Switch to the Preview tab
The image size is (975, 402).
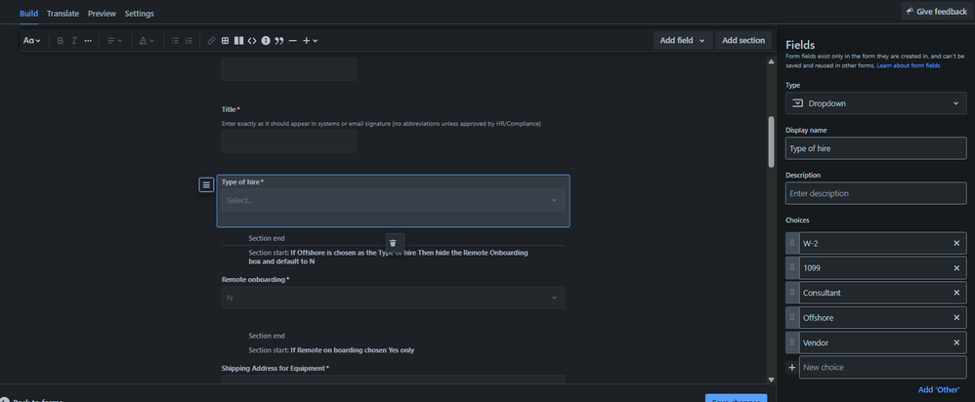click(x=102, y=13)
